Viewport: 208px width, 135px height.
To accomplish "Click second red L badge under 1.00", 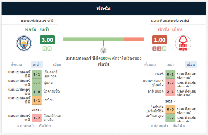I will 159,49.
